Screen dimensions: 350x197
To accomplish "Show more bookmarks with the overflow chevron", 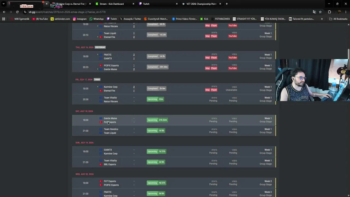I will coord(322,19).
